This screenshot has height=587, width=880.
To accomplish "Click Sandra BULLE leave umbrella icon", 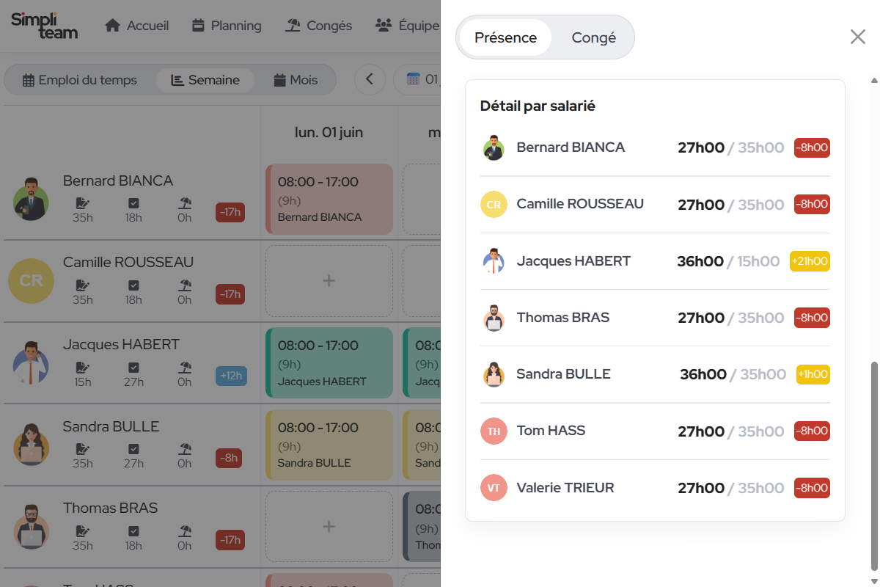I will (x=185, y=449).
